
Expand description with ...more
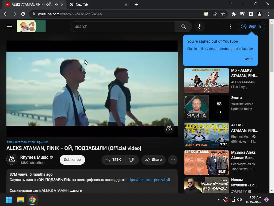76,190
